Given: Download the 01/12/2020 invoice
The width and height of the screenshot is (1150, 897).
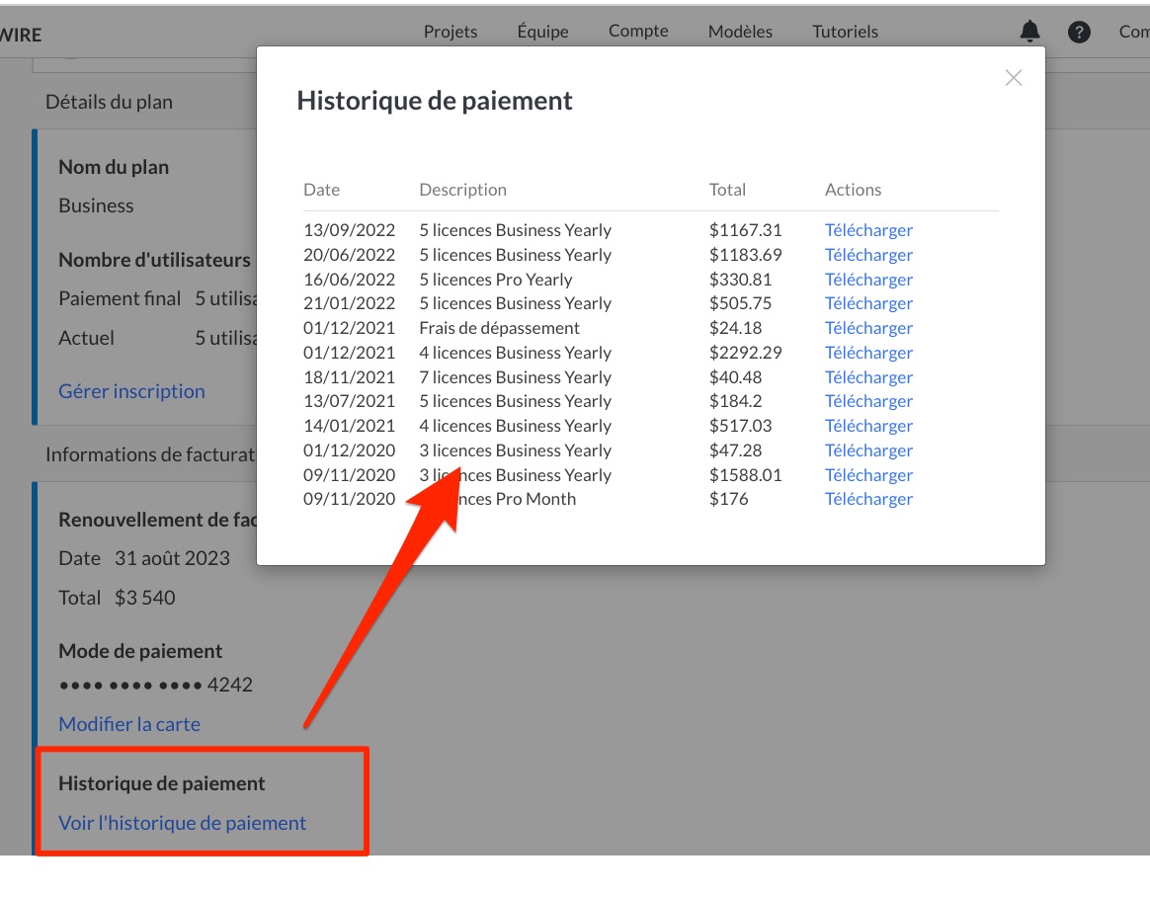Looking at the screenshot, I should 868,450.
